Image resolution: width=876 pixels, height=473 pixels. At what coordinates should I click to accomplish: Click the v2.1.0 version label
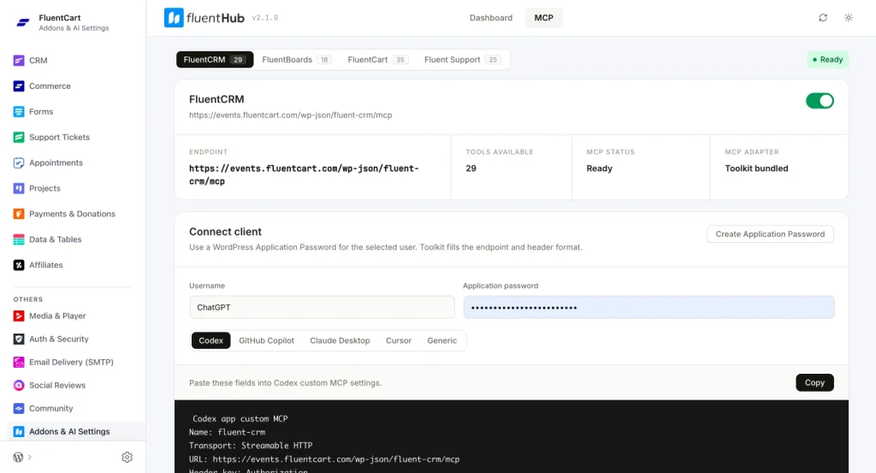pyautogui.click(x=265, y=18)
